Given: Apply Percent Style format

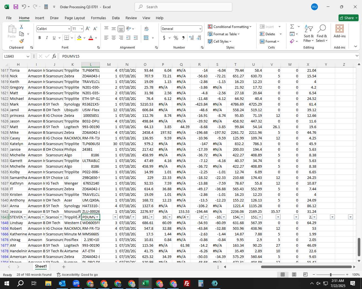Looking at the screenshot, I should 176,38.
